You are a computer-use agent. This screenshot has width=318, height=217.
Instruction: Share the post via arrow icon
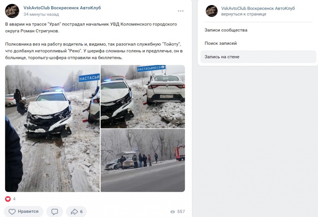pyautogui.click(x=74, y=211)
